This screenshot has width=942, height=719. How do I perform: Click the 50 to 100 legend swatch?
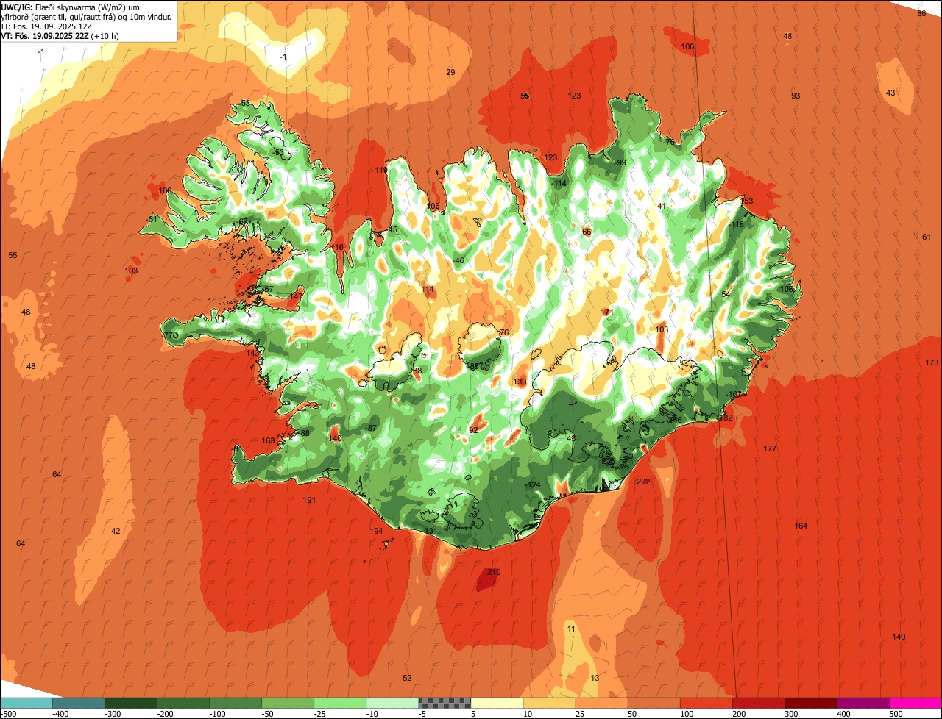653,703
